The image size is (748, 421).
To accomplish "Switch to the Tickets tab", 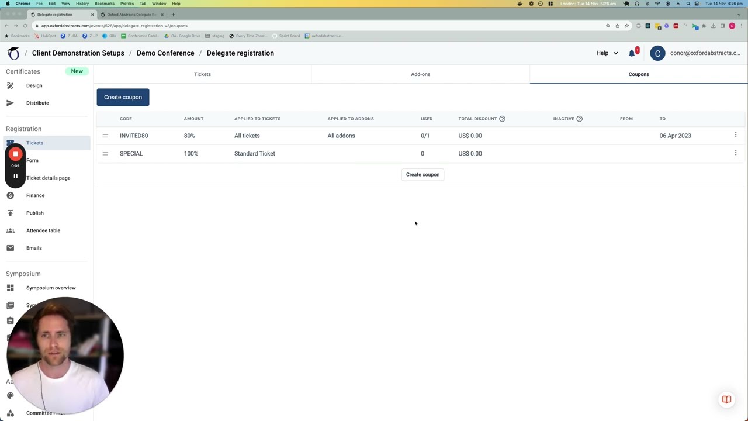I will coord(202,74).
